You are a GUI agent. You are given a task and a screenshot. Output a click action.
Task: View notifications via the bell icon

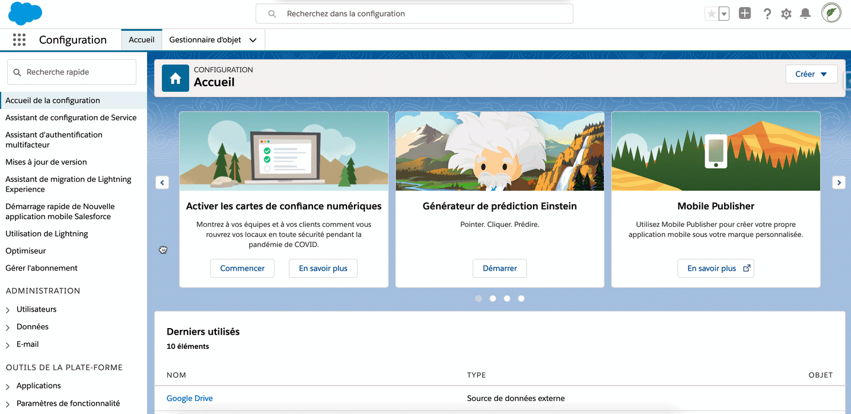(x=805, y=13)
